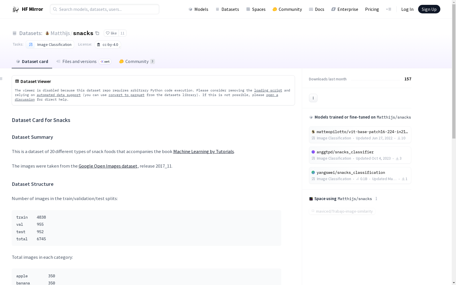This screenshot has height=285, width=456.
Task: Open the Pricing page link
Action: [372, 9]
